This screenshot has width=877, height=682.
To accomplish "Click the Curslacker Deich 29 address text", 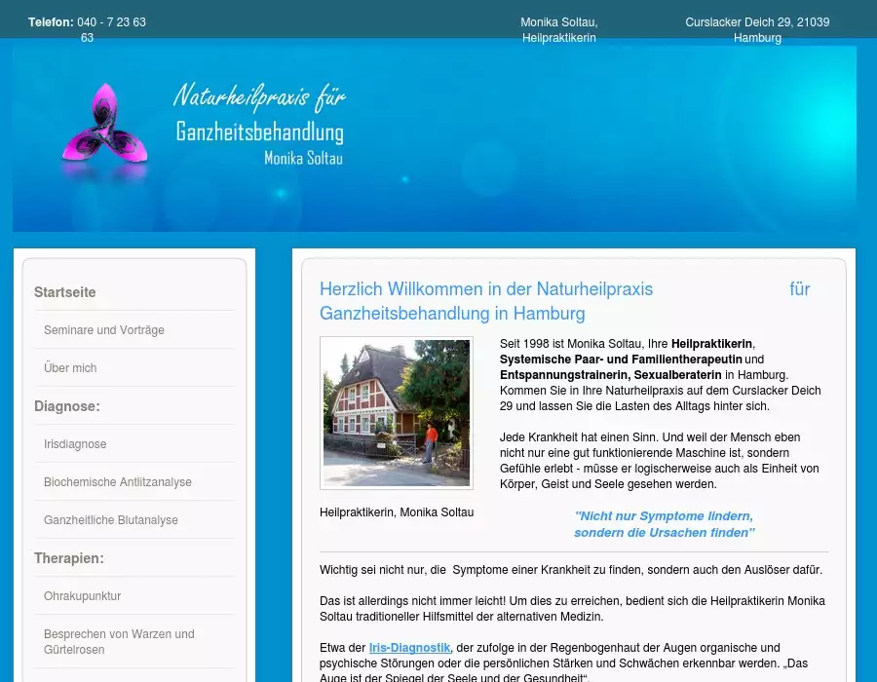I will click(x=757, y=29).
